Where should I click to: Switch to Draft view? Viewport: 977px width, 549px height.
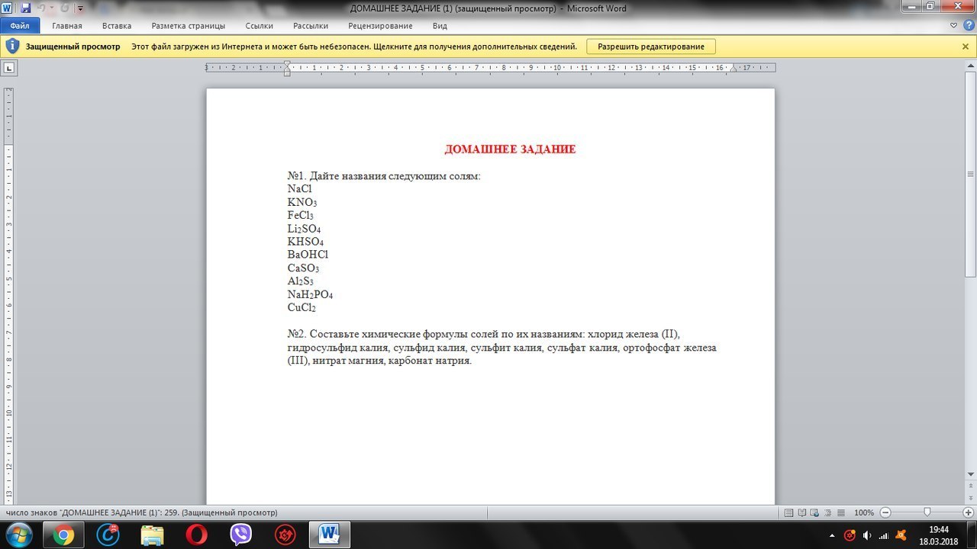coord(840,512)
